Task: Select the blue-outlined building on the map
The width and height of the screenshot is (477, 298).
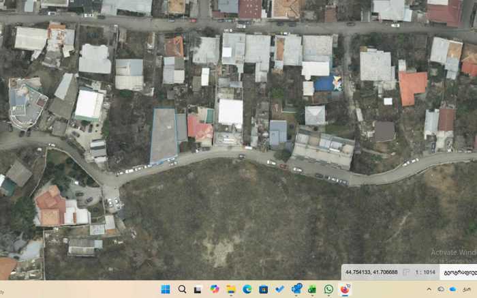Action: (164, 135)
